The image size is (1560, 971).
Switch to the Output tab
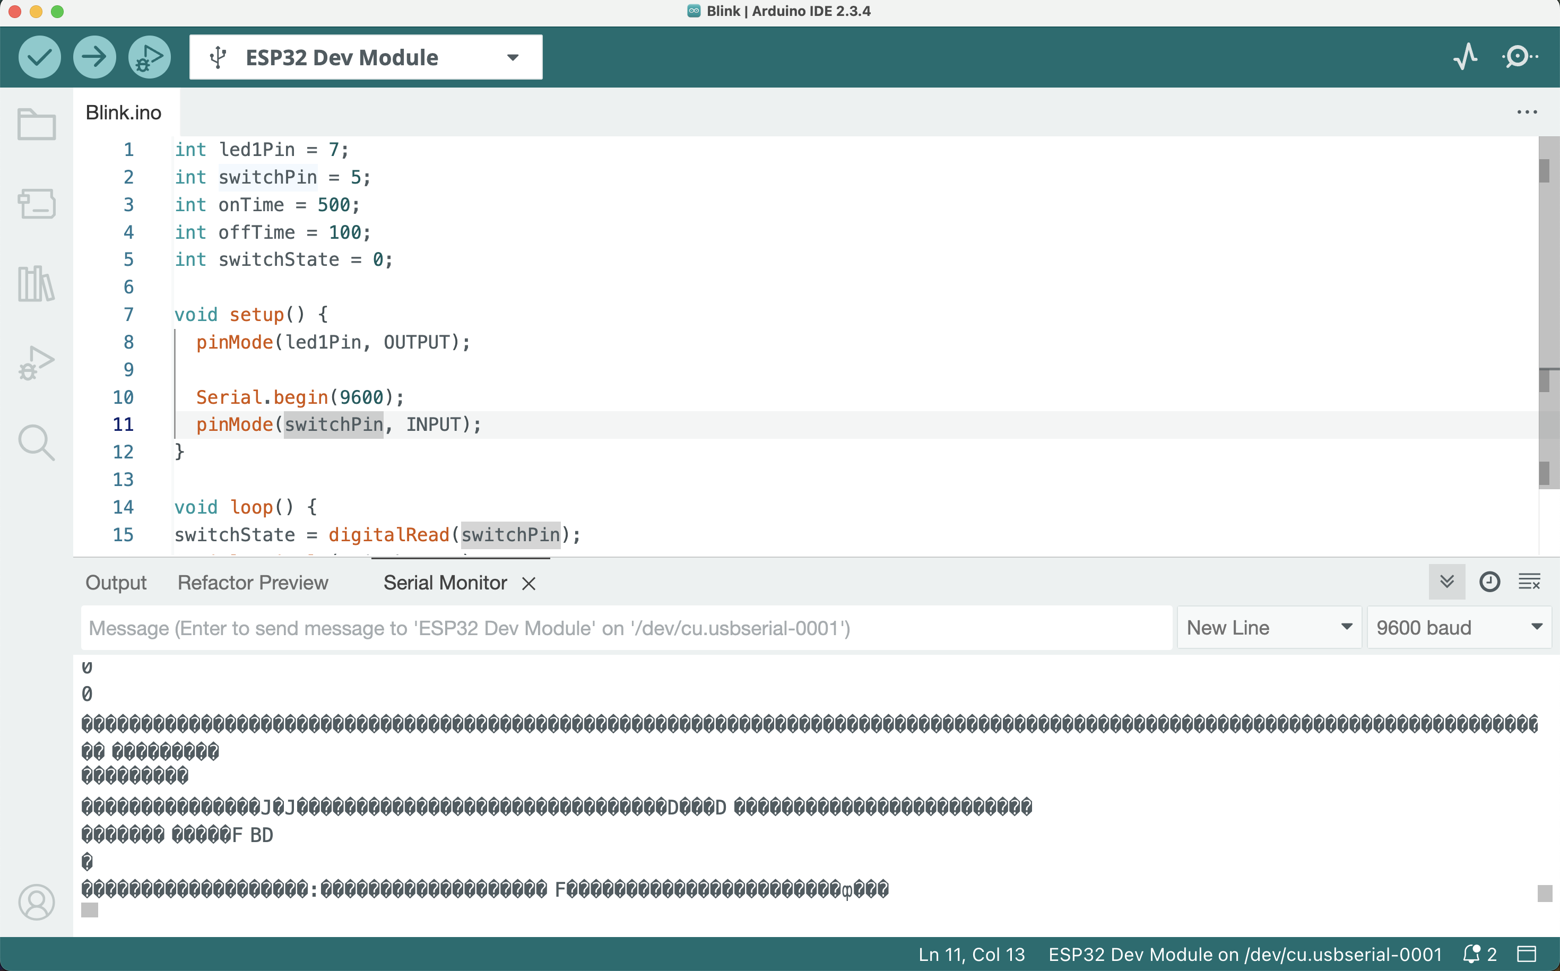click(116, 583)
